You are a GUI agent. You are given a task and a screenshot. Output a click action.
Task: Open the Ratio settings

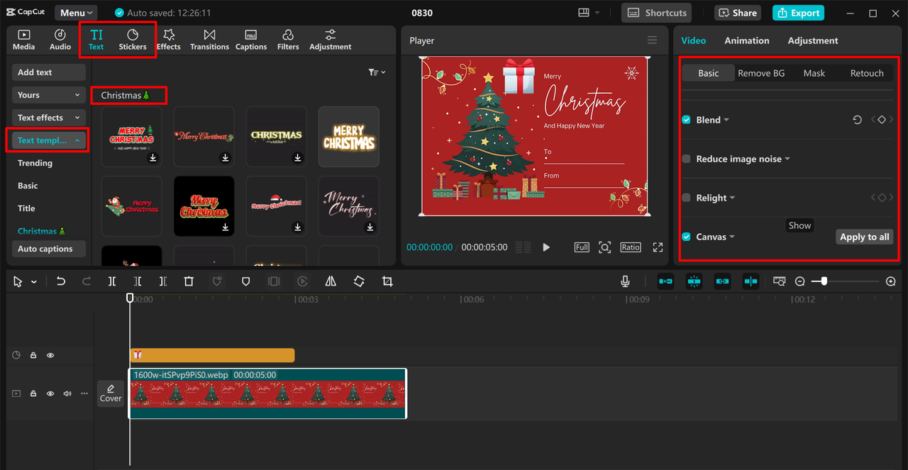tap(631, 247)
